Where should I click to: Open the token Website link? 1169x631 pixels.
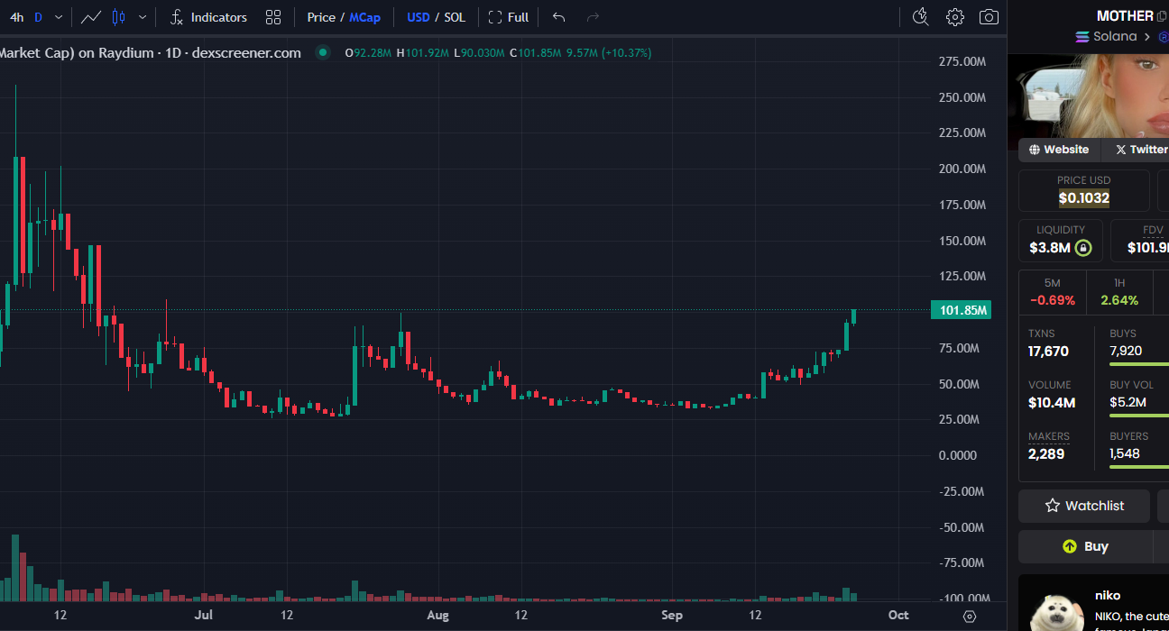point(1058,150)
